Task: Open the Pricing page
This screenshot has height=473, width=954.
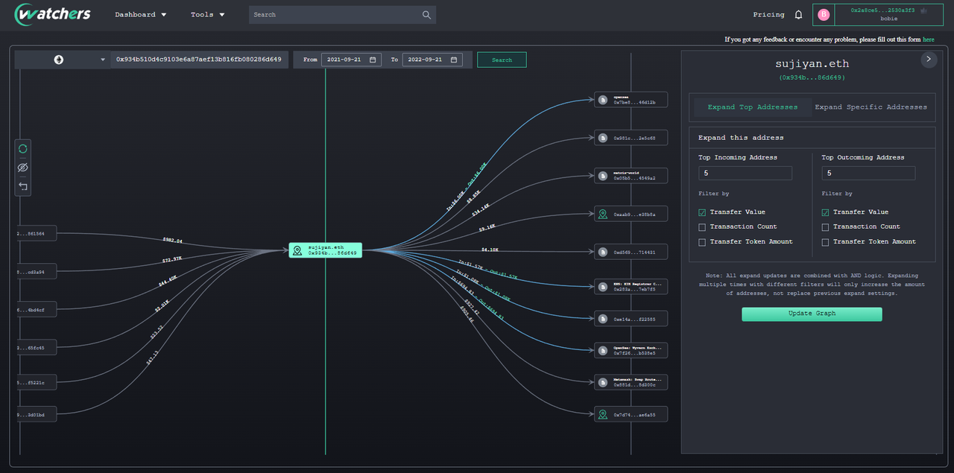Action: [x=768, y=15]
